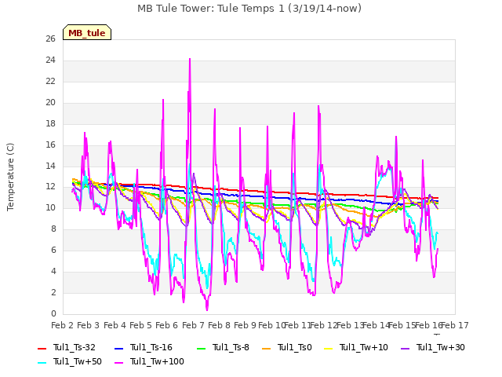
Task: Click the Tul1_Tw+10 legend label
Action: coord(364,347)
